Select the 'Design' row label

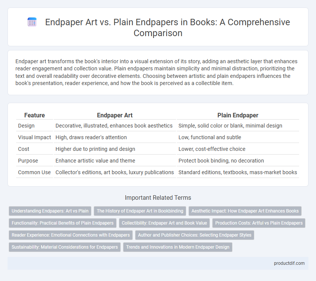(x=26, y=126)
